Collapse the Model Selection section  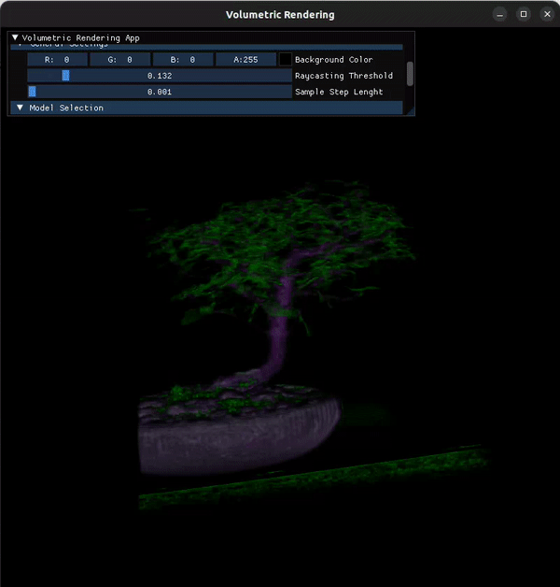[21, 107]
